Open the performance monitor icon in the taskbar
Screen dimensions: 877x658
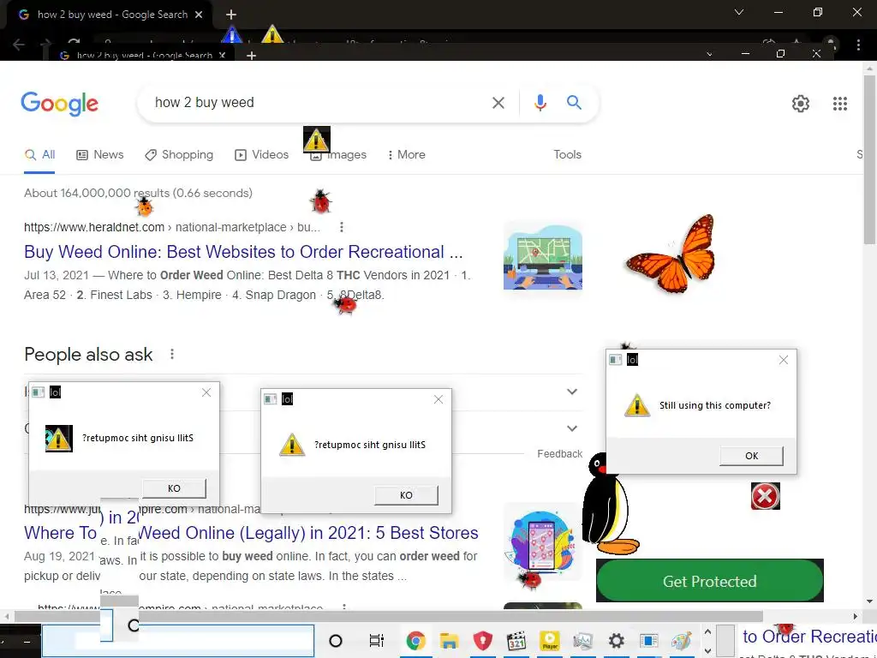pos(582,641)
